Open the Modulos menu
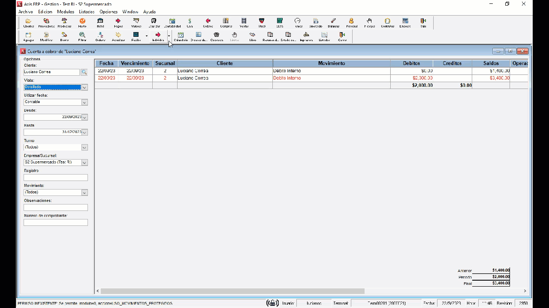The width and height of the screenshot is (549, 308). [x=65, y=12]
